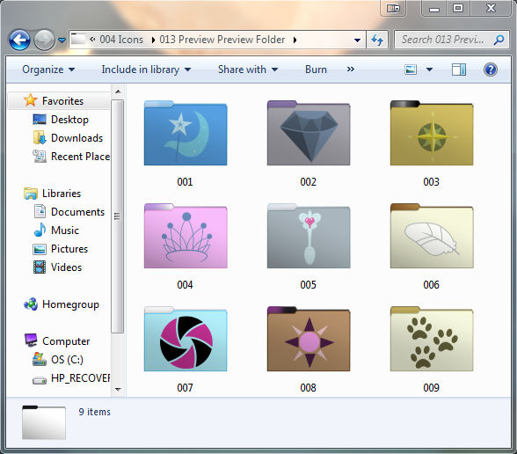This screenshot has width=517, height=454.
Task: Open the address bar history dropdown
Action: click(357, 40)
